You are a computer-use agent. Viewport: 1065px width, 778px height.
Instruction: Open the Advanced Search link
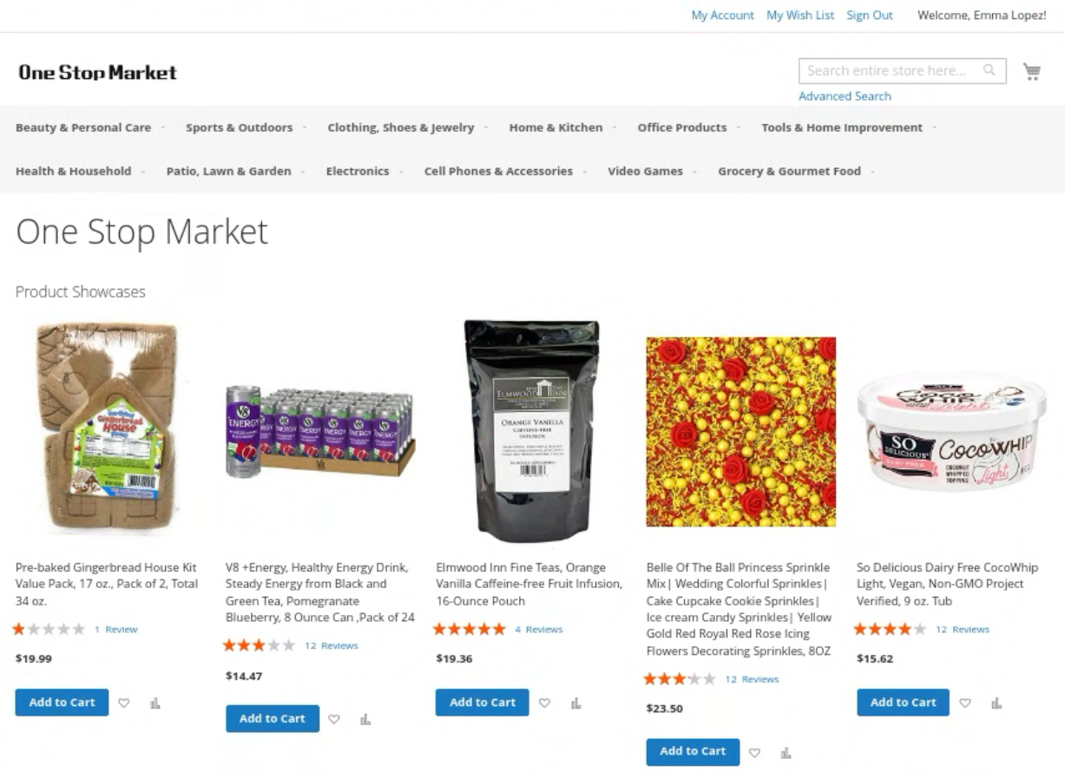(845, 96)
